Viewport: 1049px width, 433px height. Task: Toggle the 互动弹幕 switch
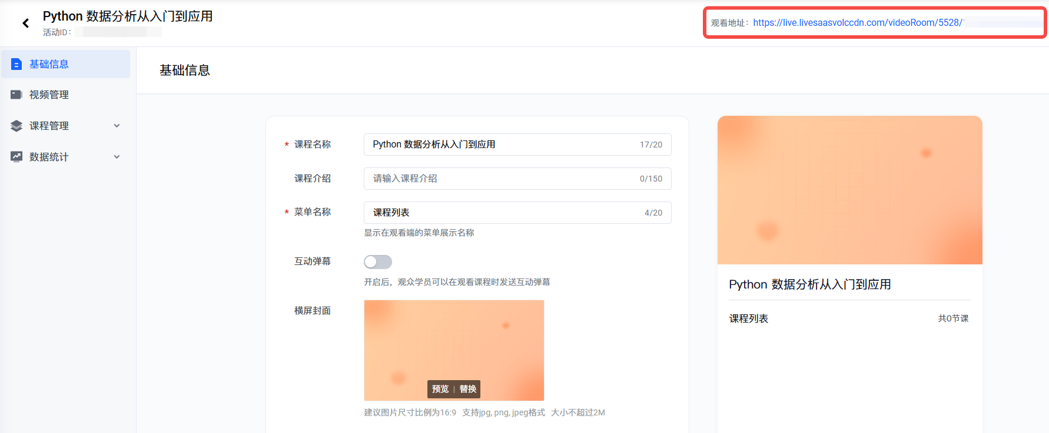(x=377, y=261)
